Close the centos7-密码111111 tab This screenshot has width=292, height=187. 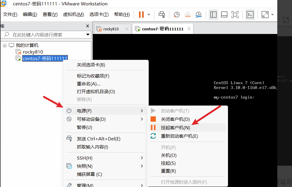[189, 29]
